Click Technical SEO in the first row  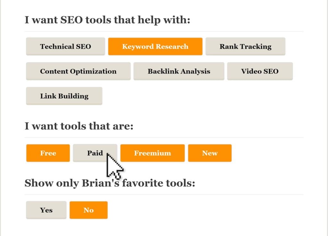[x=65, y=46]
